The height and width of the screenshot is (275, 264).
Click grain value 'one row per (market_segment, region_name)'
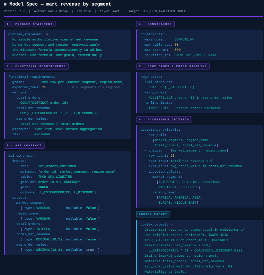coord(83,82)
